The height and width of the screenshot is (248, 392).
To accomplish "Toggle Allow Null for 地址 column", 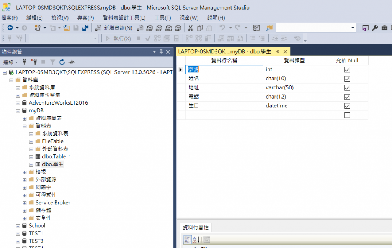I will (347, 88).
